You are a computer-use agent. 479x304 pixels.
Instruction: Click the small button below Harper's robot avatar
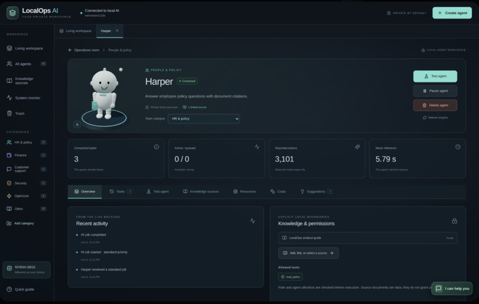(x=77, y=124)
